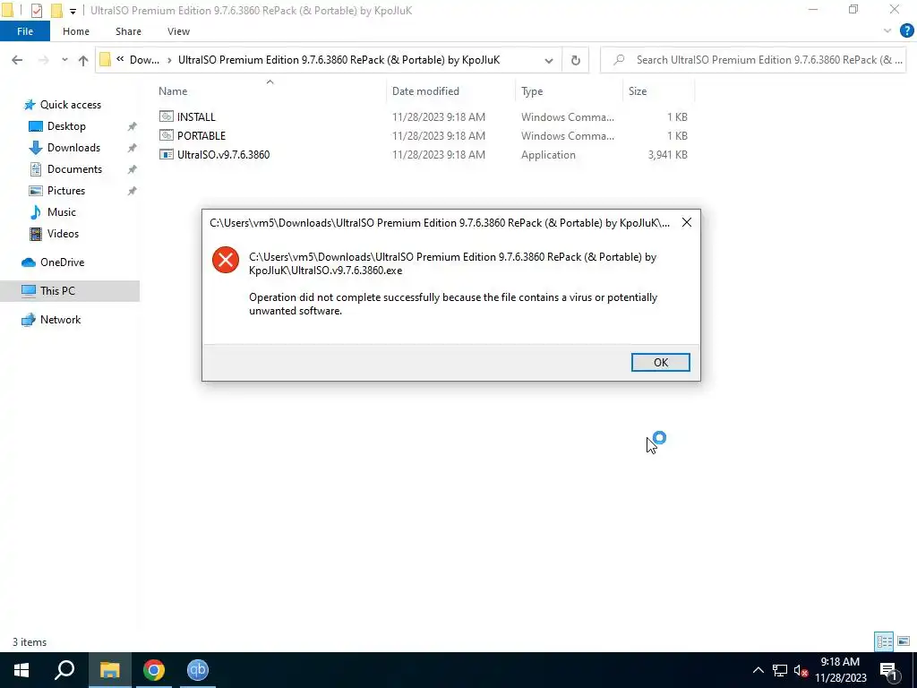Show hidden system tray icons
The width and height of the screenshot is (917, 688).
pos(758,670)
